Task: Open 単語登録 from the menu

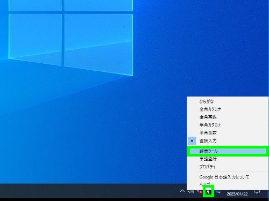Action: click(228, 159)
